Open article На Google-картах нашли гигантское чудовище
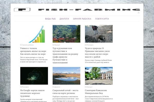Image resolution: width=154 pixels, height=102 pixels. click(x=32, y=93)
